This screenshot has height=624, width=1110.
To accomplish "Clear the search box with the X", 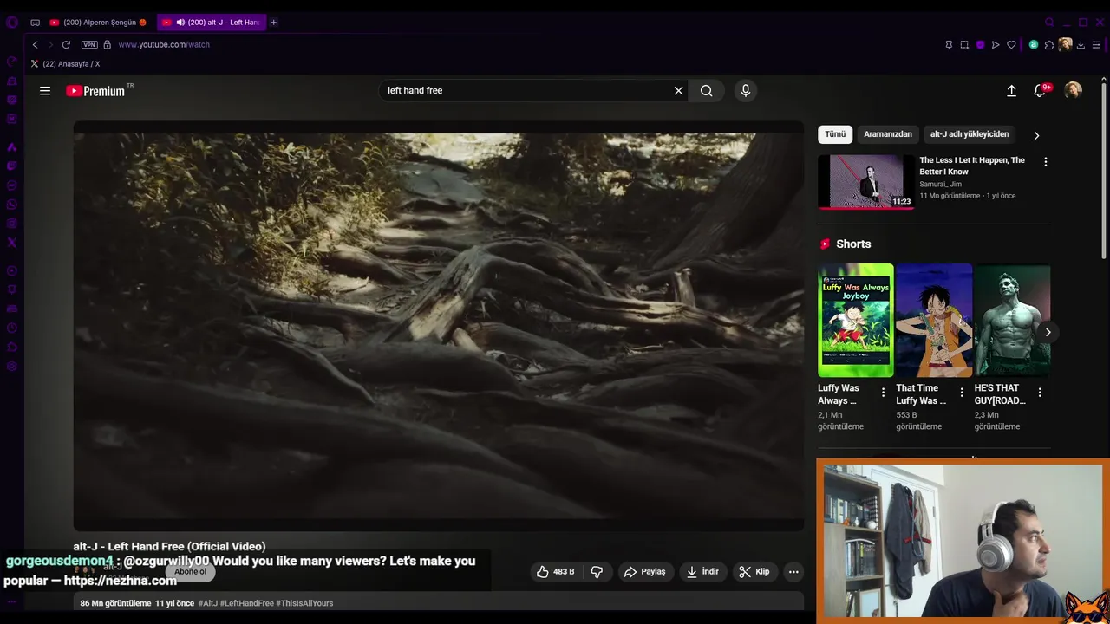I will 678,90.
